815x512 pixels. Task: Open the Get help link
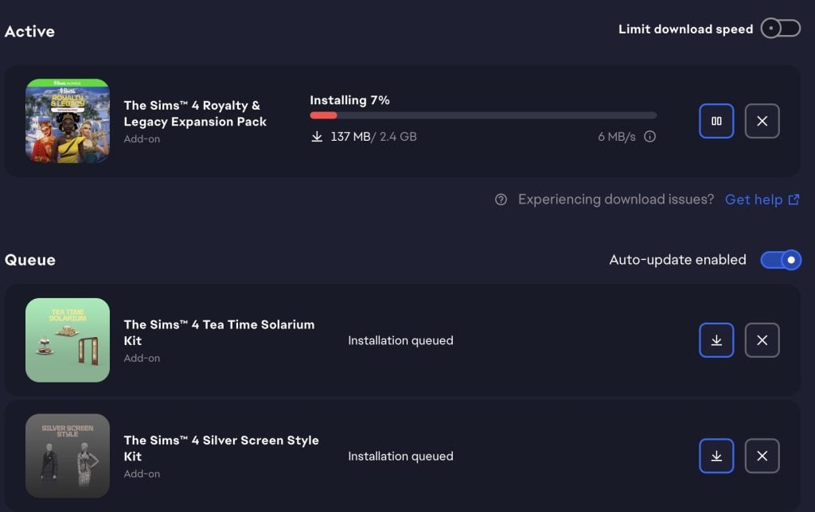753,200
